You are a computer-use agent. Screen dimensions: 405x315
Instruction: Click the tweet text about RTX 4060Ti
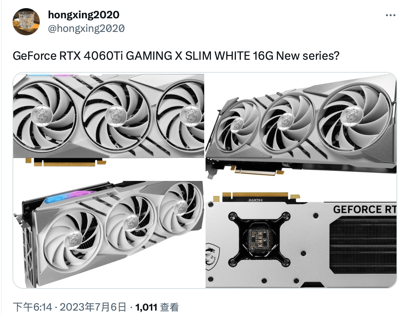[176, 56]
